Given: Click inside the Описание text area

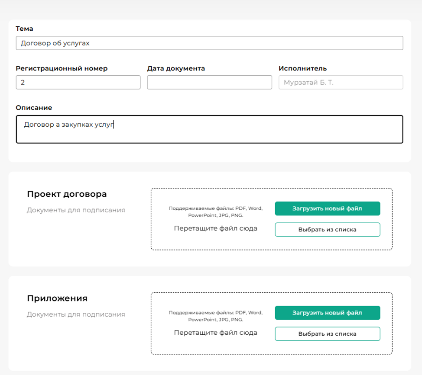Looking at the screenshot, I should point(209,129).
